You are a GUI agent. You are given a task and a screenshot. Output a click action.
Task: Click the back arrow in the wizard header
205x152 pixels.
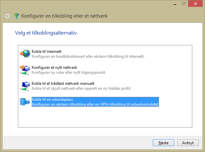7,16
